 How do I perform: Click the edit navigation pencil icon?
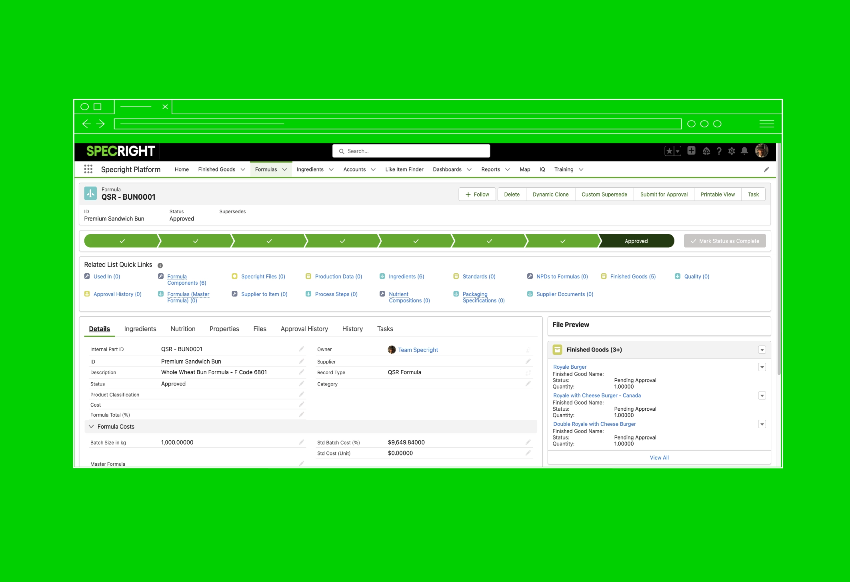coord(766,170)
